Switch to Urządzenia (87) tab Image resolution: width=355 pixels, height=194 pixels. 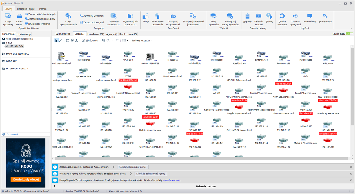(x=95, y=34)
